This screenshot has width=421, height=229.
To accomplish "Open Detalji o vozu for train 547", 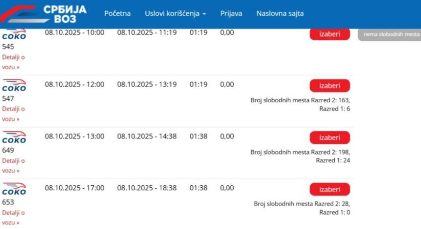I will click(13, 113).
